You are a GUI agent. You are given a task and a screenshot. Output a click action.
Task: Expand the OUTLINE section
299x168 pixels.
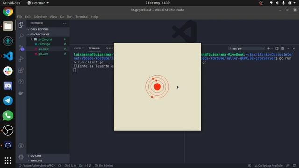point(48,156)
